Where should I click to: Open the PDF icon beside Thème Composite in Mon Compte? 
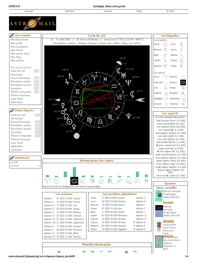(x=37, y=92)
